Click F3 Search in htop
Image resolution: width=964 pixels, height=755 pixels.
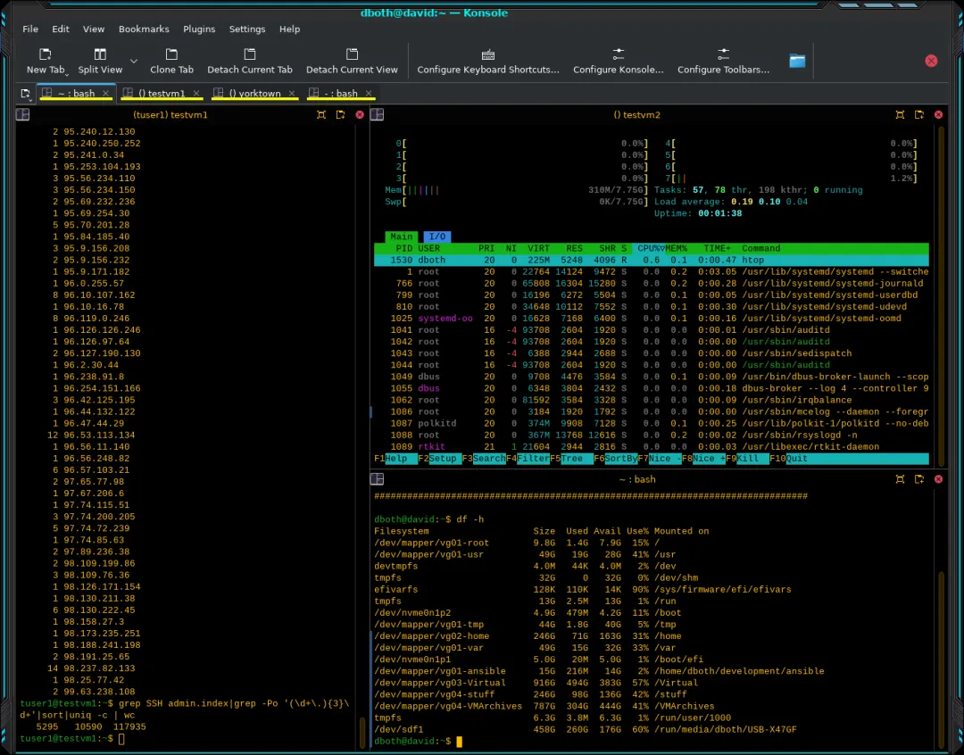(484, 459)
